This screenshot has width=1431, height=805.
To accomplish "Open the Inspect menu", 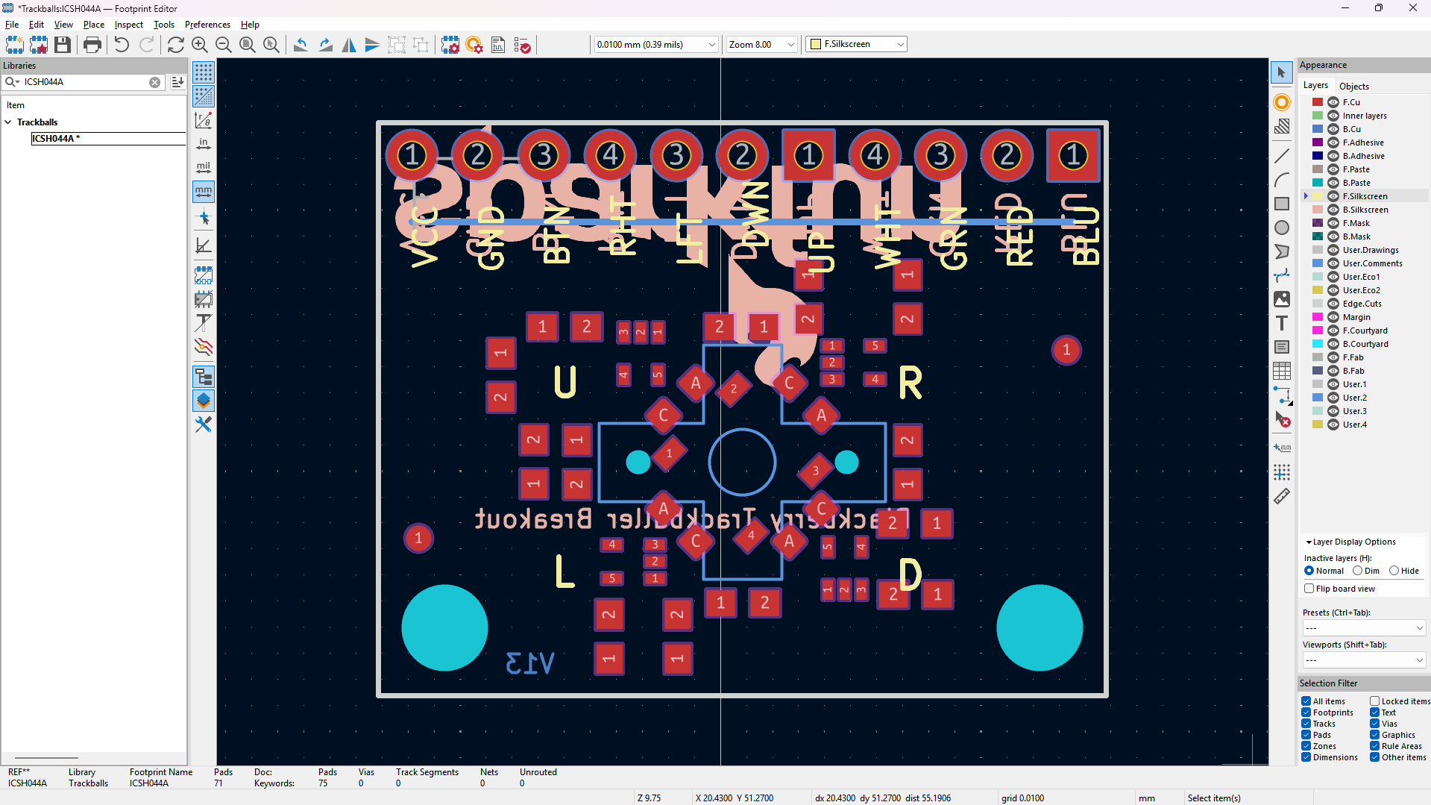I will coord(128,25).
